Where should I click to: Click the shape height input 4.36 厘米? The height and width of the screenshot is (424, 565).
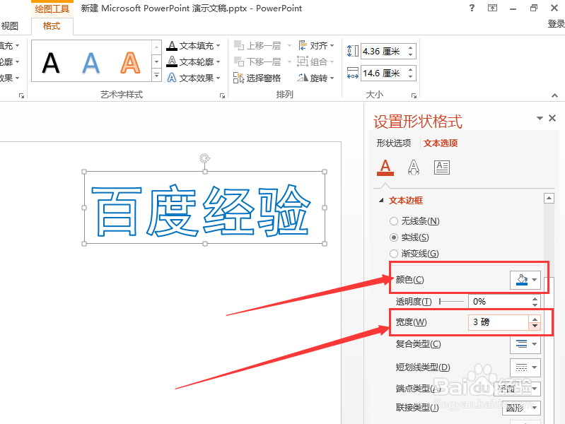(x=384, y=51)
